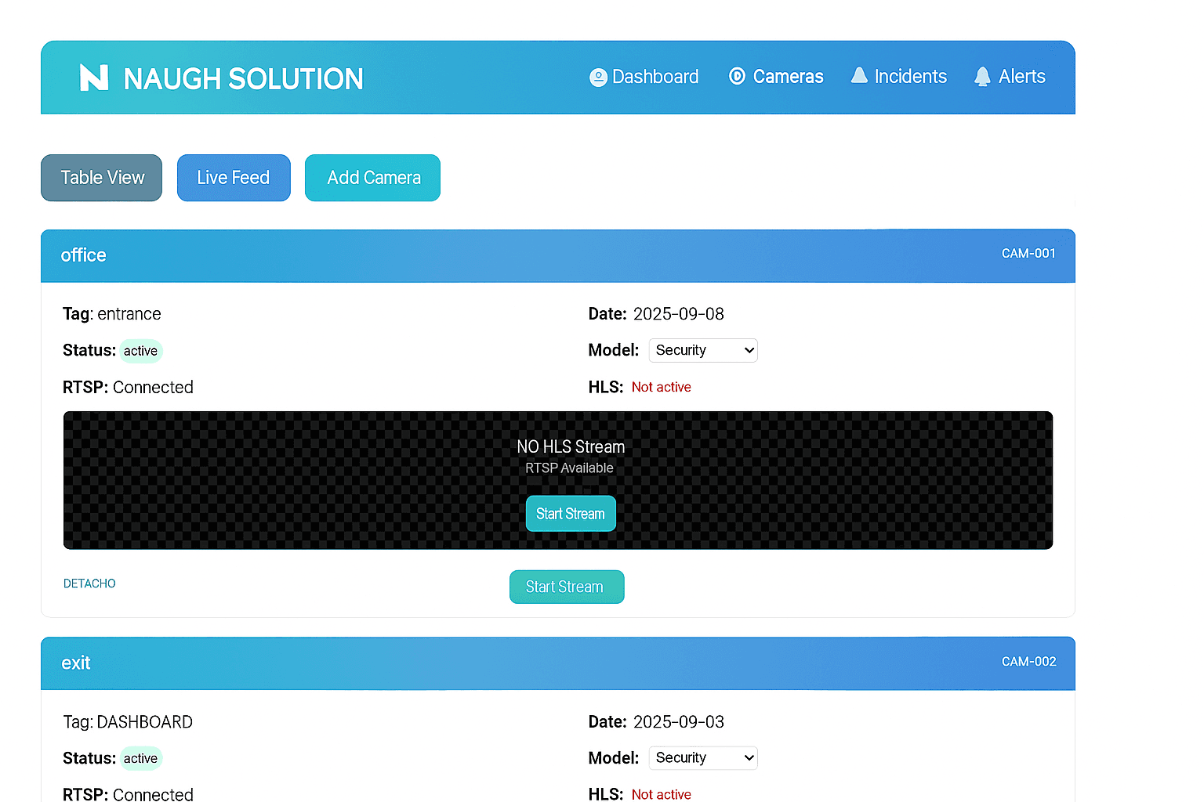Open the Model dropdown for exit camera
1204x802 pixels.
(x=702, y=757)
